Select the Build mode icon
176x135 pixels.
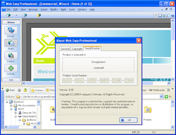(x=11, y=43)
